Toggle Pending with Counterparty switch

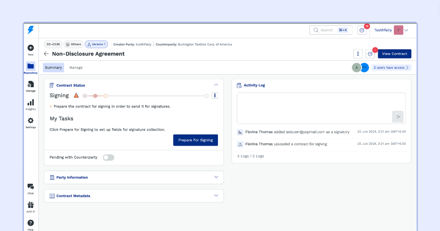108,157
